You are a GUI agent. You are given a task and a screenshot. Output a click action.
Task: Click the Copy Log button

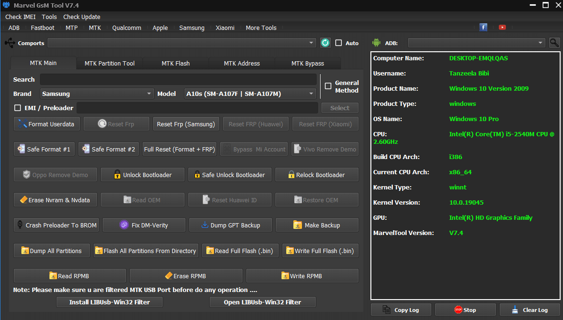coord(401,310)
